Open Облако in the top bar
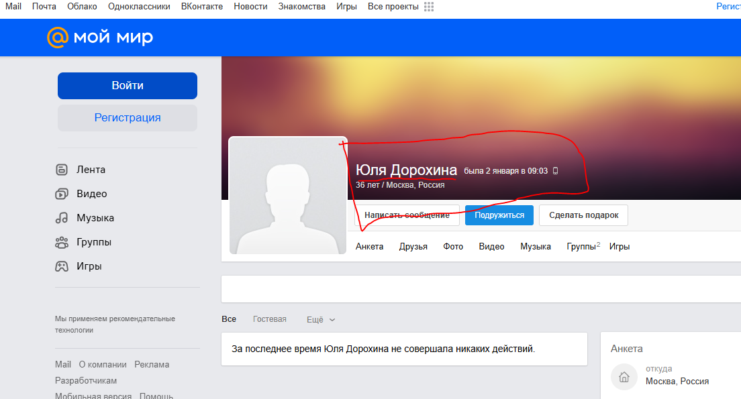This screenshot has height=399, width=741. tap(83, 7)
